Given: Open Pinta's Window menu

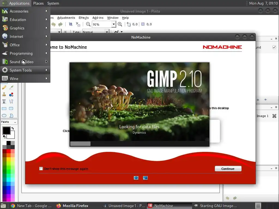Looking at the screenshot, I should coord(113,18).
